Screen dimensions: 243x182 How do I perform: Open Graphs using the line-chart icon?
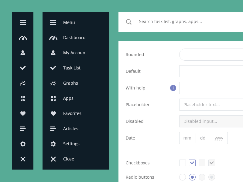[x=23, y=83]
